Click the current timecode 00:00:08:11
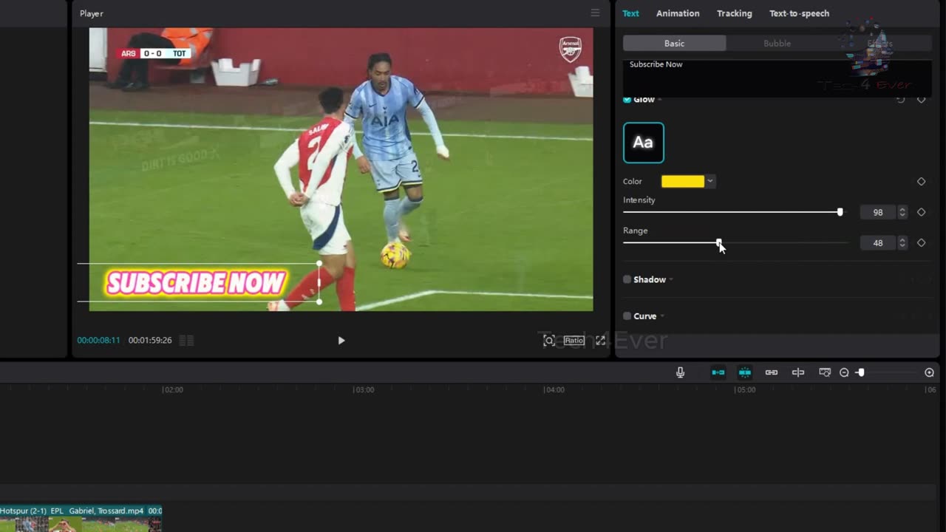 click(98, 341)
